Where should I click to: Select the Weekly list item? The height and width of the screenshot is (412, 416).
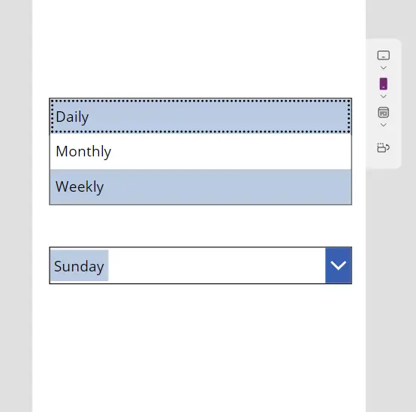(x=200, y=186)
